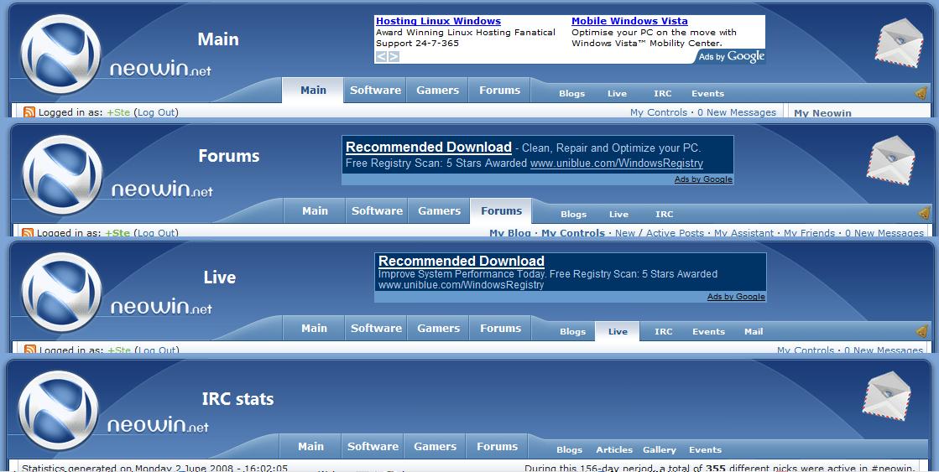Open Articles in IRC stats header
This screenshot has width=939, height=472.
(x=614, y=450)
